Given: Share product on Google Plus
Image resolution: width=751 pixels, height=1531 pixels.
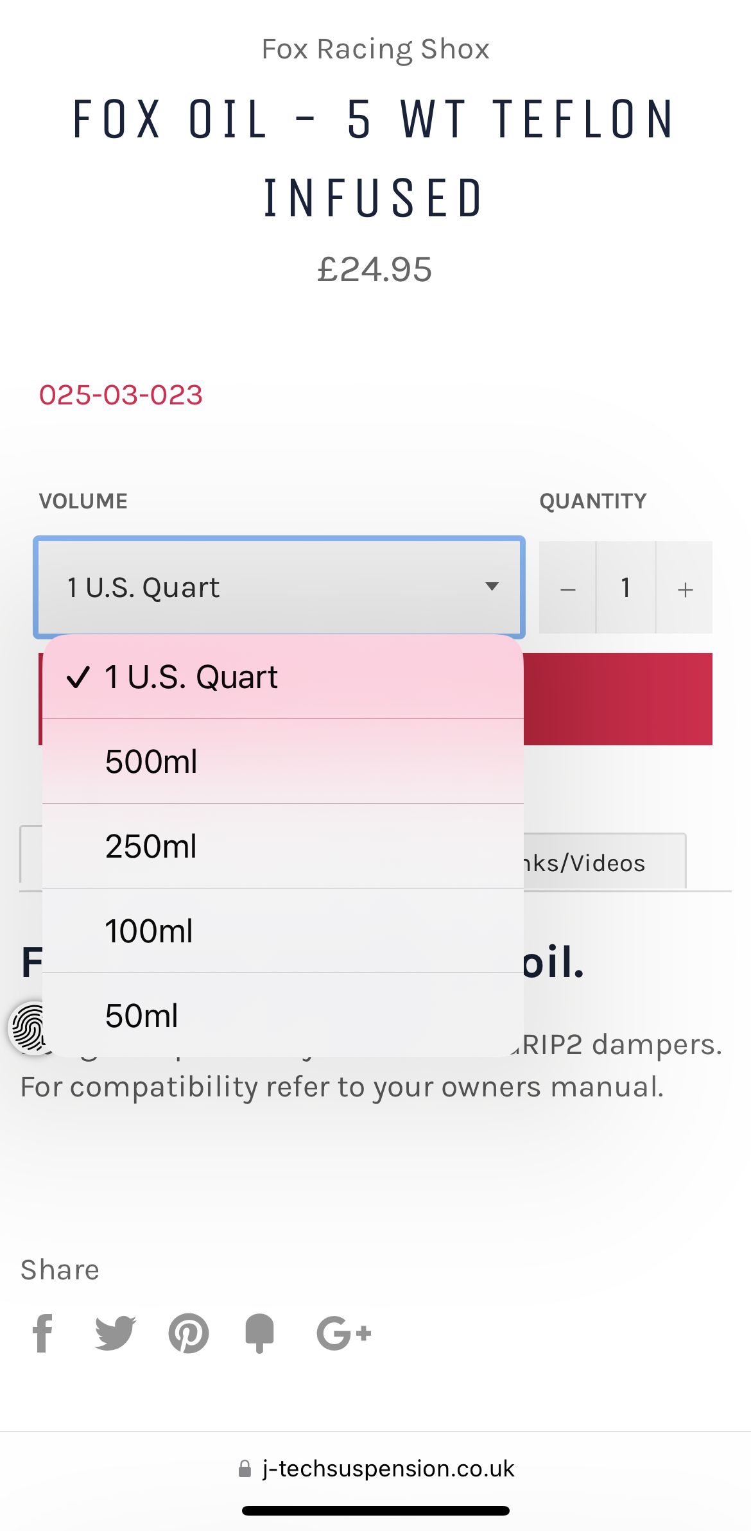Looking at the screenshot, I should [344, 1333].
